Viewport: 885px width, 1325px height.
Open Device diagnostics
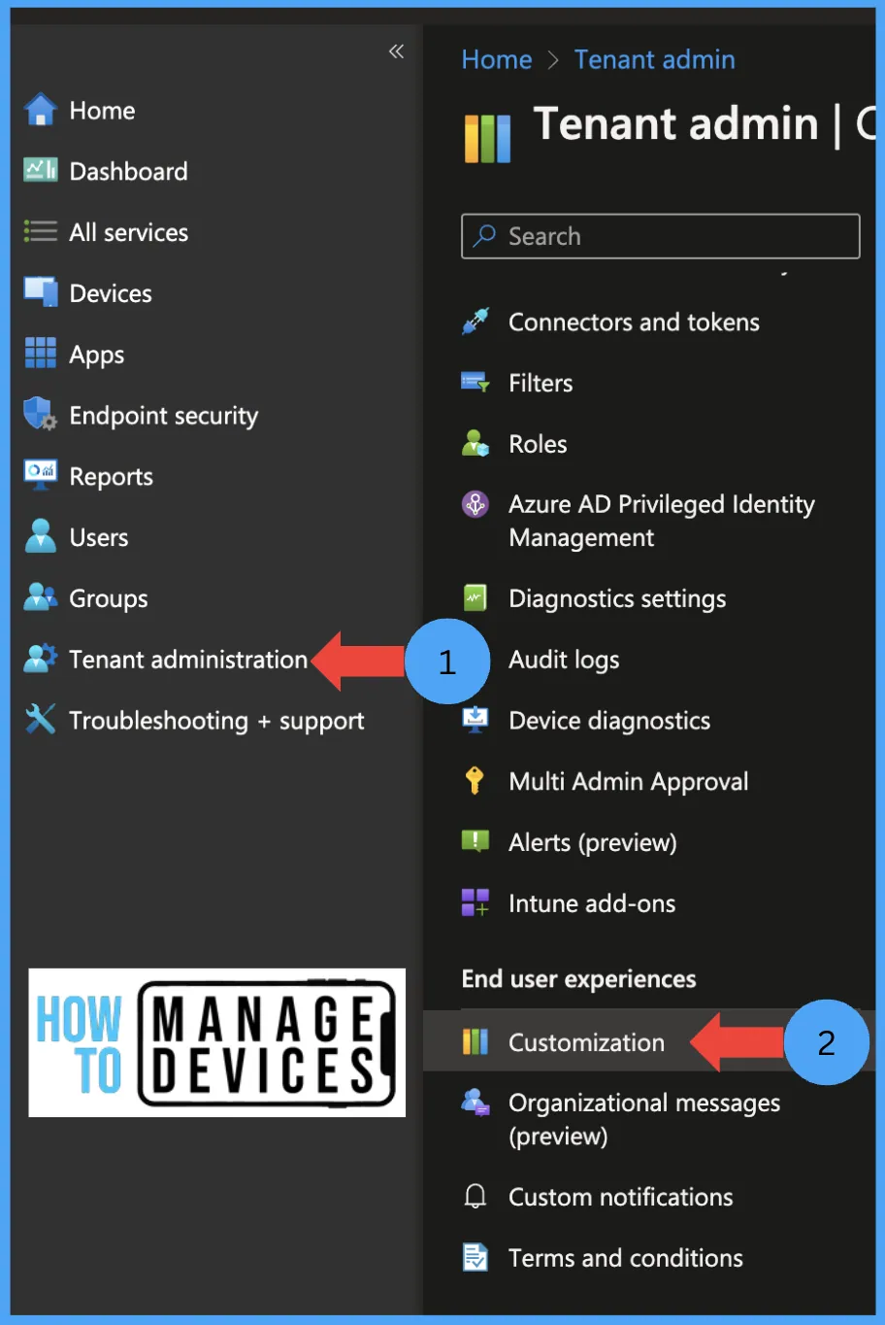coord(609,720)
